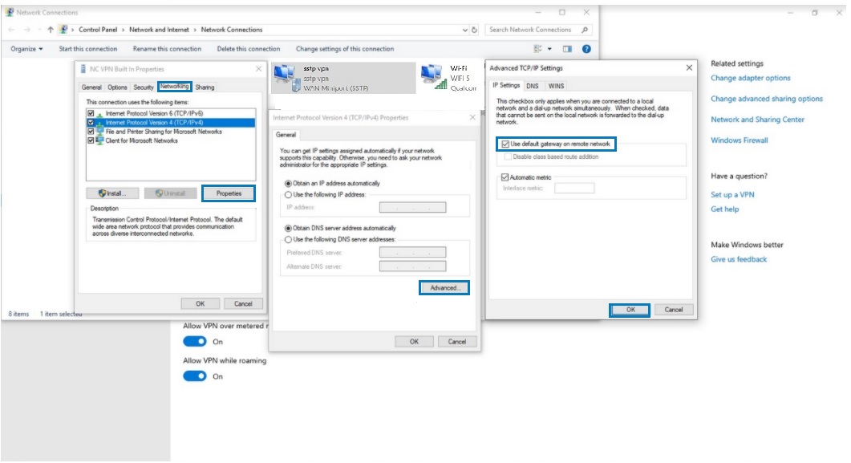This screenshot has height=463, width=851.
Task: Switch to the Networking tab
Action: (x=174, y=87)
